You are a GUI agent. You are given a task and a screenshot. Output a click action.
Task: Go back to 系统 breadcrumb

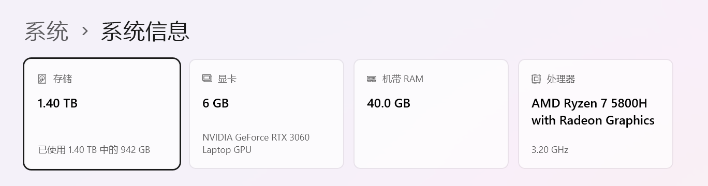pos(47,32)
